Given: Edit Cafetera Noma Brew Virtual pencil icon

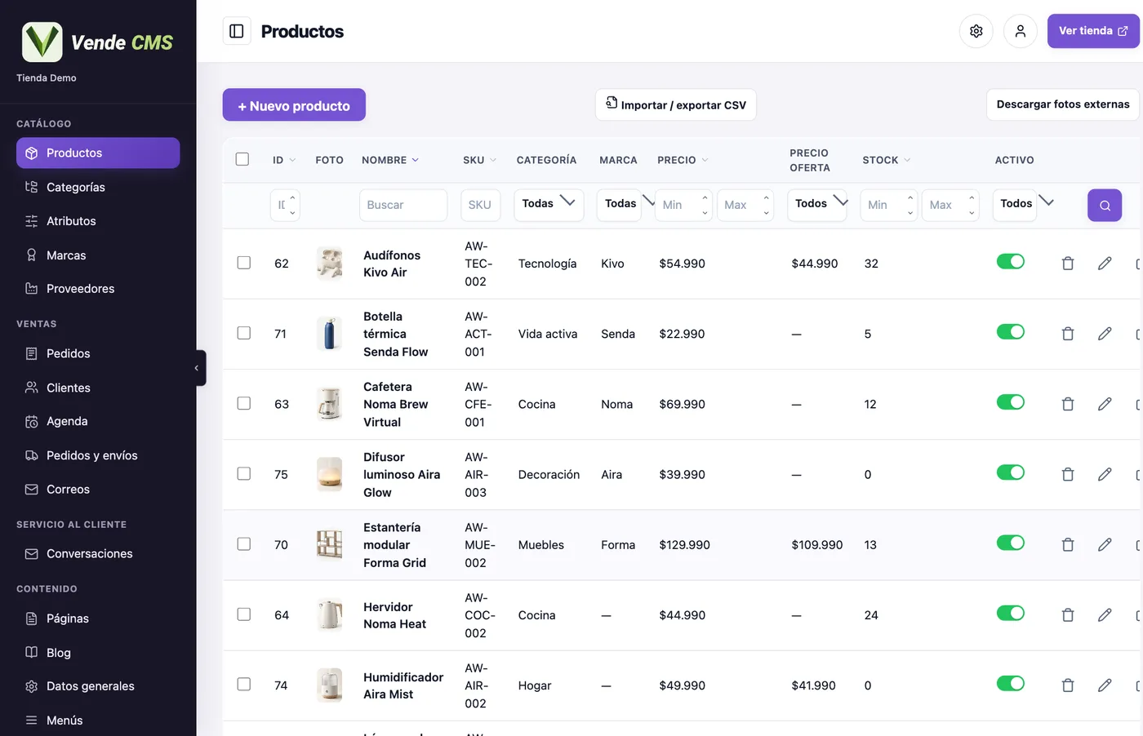Looking at the screenshot, I should (x=1105, y=404).
